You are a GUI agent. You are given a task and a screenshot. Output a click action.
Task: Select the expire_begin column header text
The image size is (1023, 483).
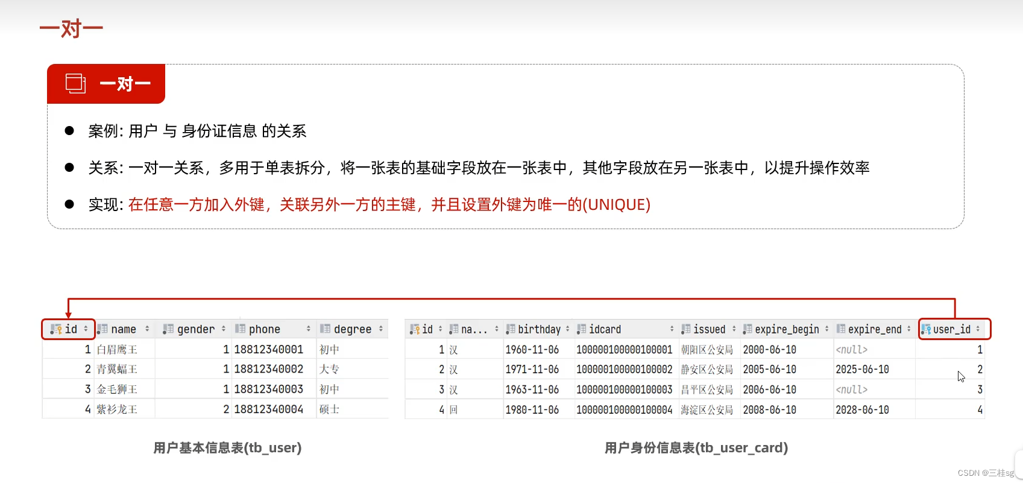click(787, 329)
